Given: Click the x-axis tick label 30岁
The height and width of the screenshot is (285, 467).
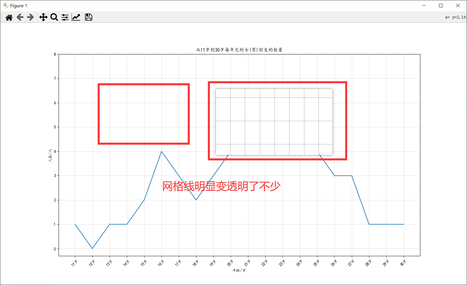Looking at the screenshot, I should coord(403,263).
